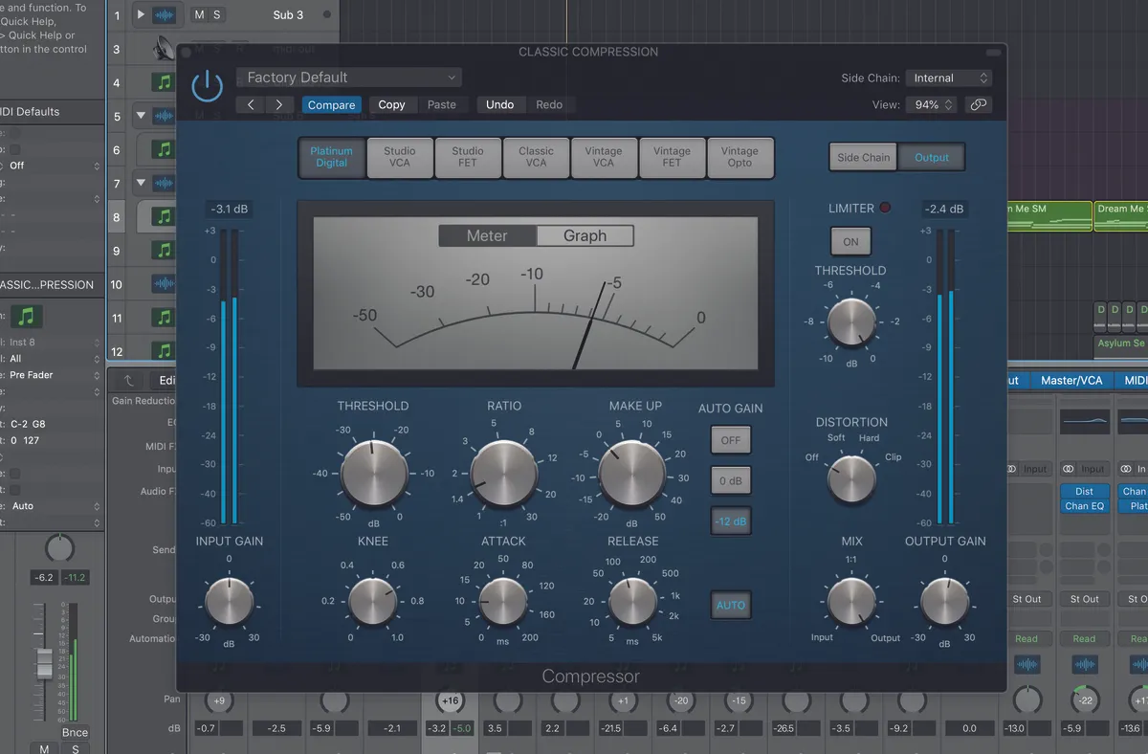Open the Pre Fader dropdown in inspector

coord(55,375)
